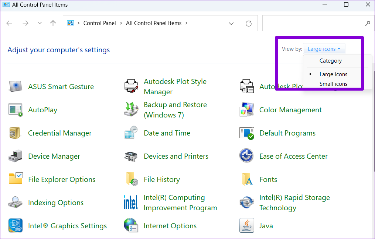375x239 pixels.
Task: Click the Default Programs icon
Action: [246, 133]
